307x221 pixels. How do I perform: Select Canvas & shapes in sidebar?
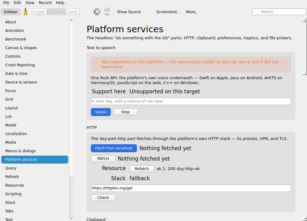35,48
